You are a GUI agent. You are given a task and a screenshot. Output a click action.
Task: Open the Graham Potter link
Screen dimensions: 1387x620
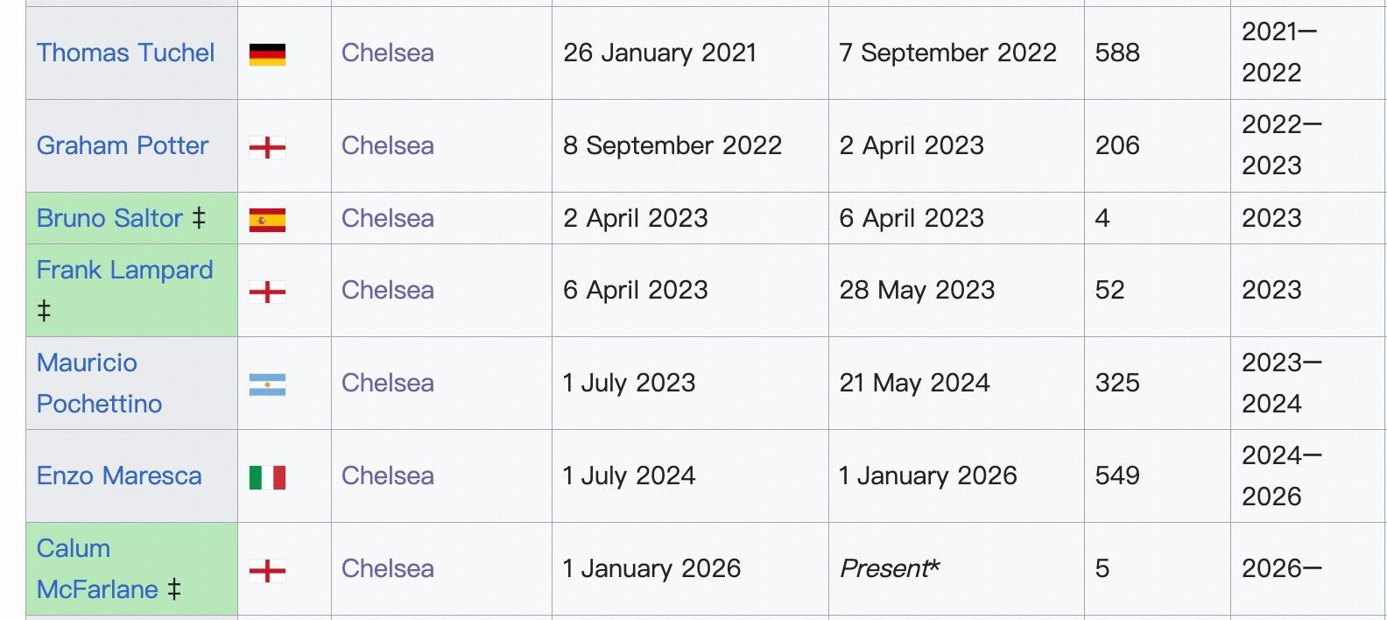pyautogui.click(x=123, y=145)
